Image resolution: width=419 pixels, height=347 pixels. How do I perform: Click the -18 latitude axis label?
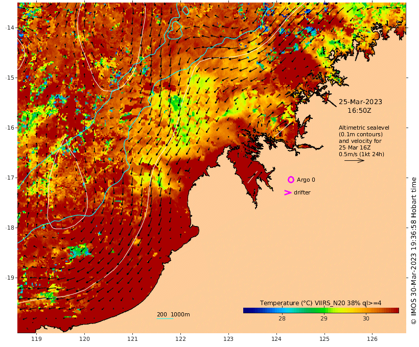pyautogui.click(x=10, y=228)
